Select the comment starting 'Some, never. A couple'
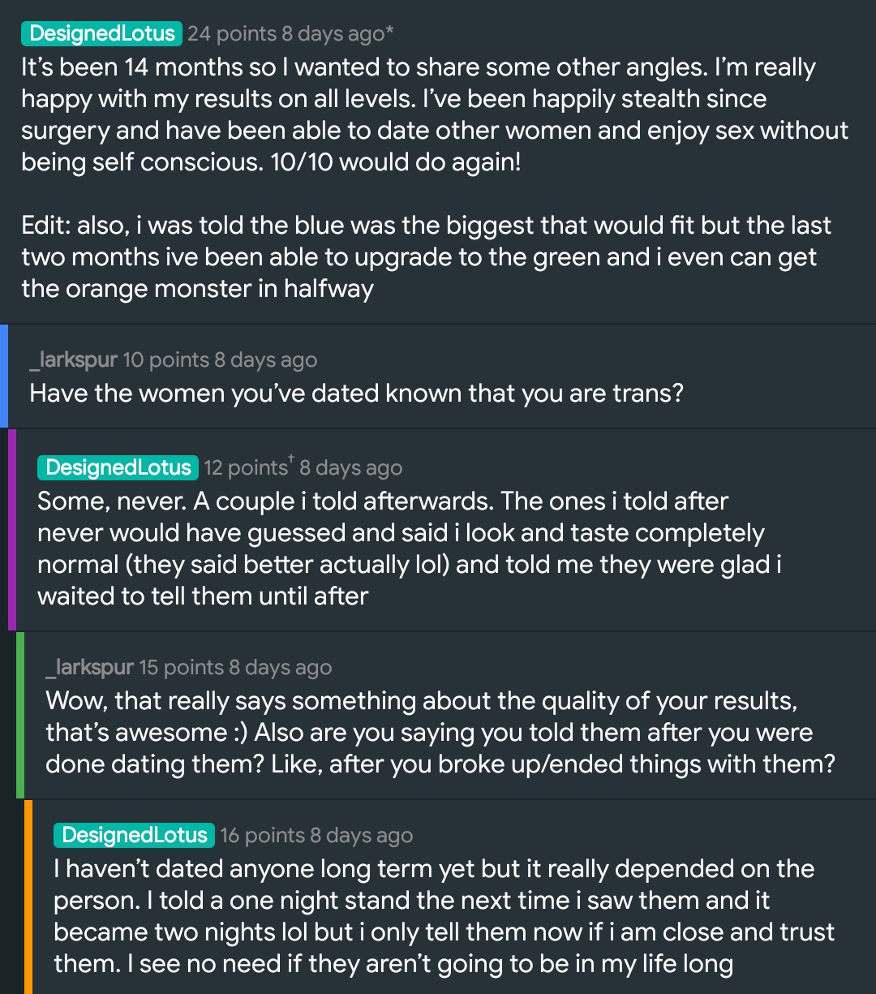The image size is (876, 994). pyautogui.click(x=409, y=549)
